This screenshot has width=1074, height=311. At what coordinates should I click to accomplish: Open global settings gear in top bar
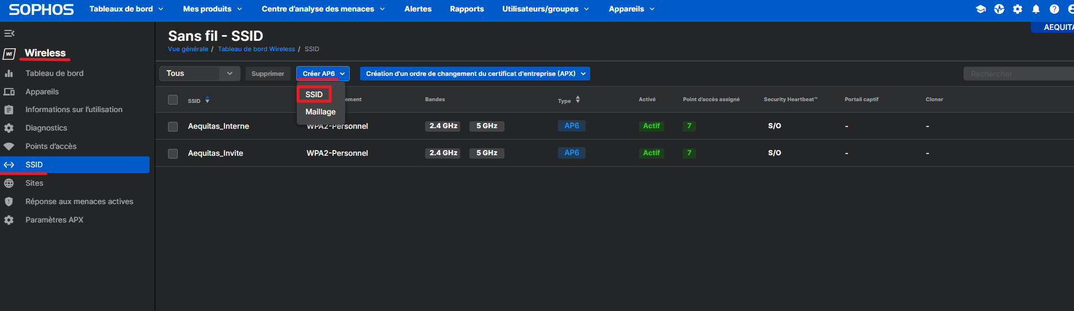tap(1018, 9)
